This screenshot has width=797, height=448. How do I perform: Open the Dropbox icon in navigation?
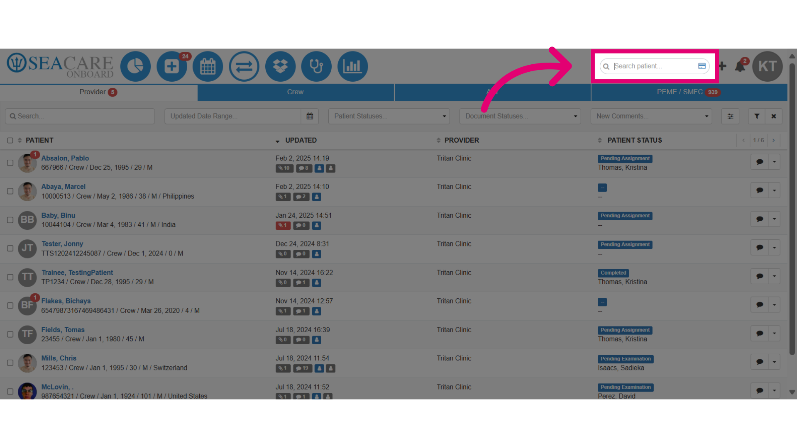point(280,66)
